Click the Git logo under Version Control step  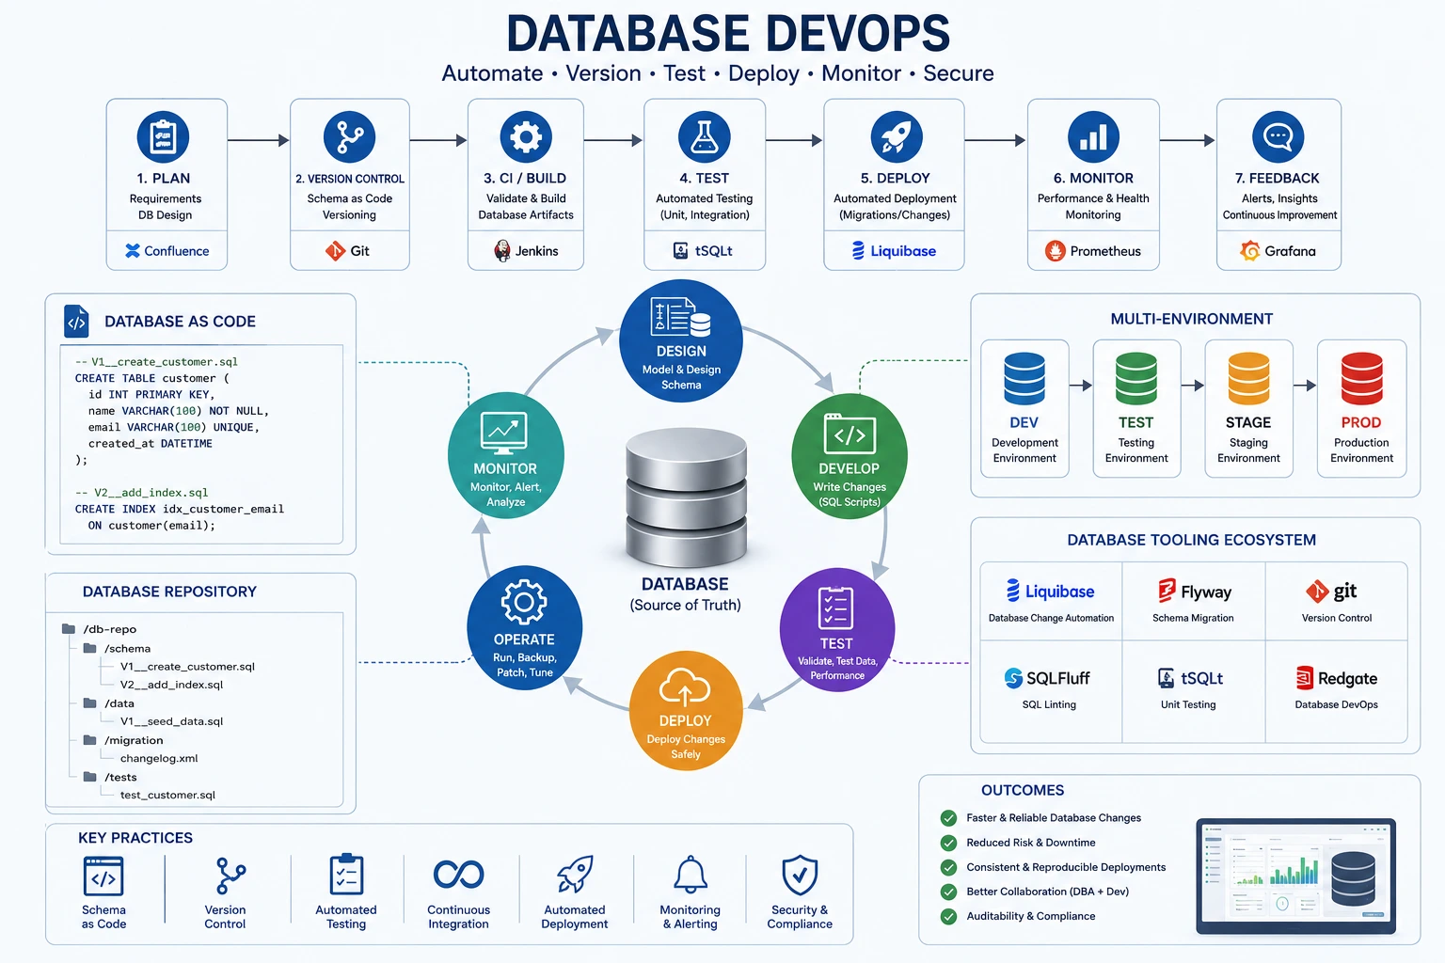coord(335,251)
